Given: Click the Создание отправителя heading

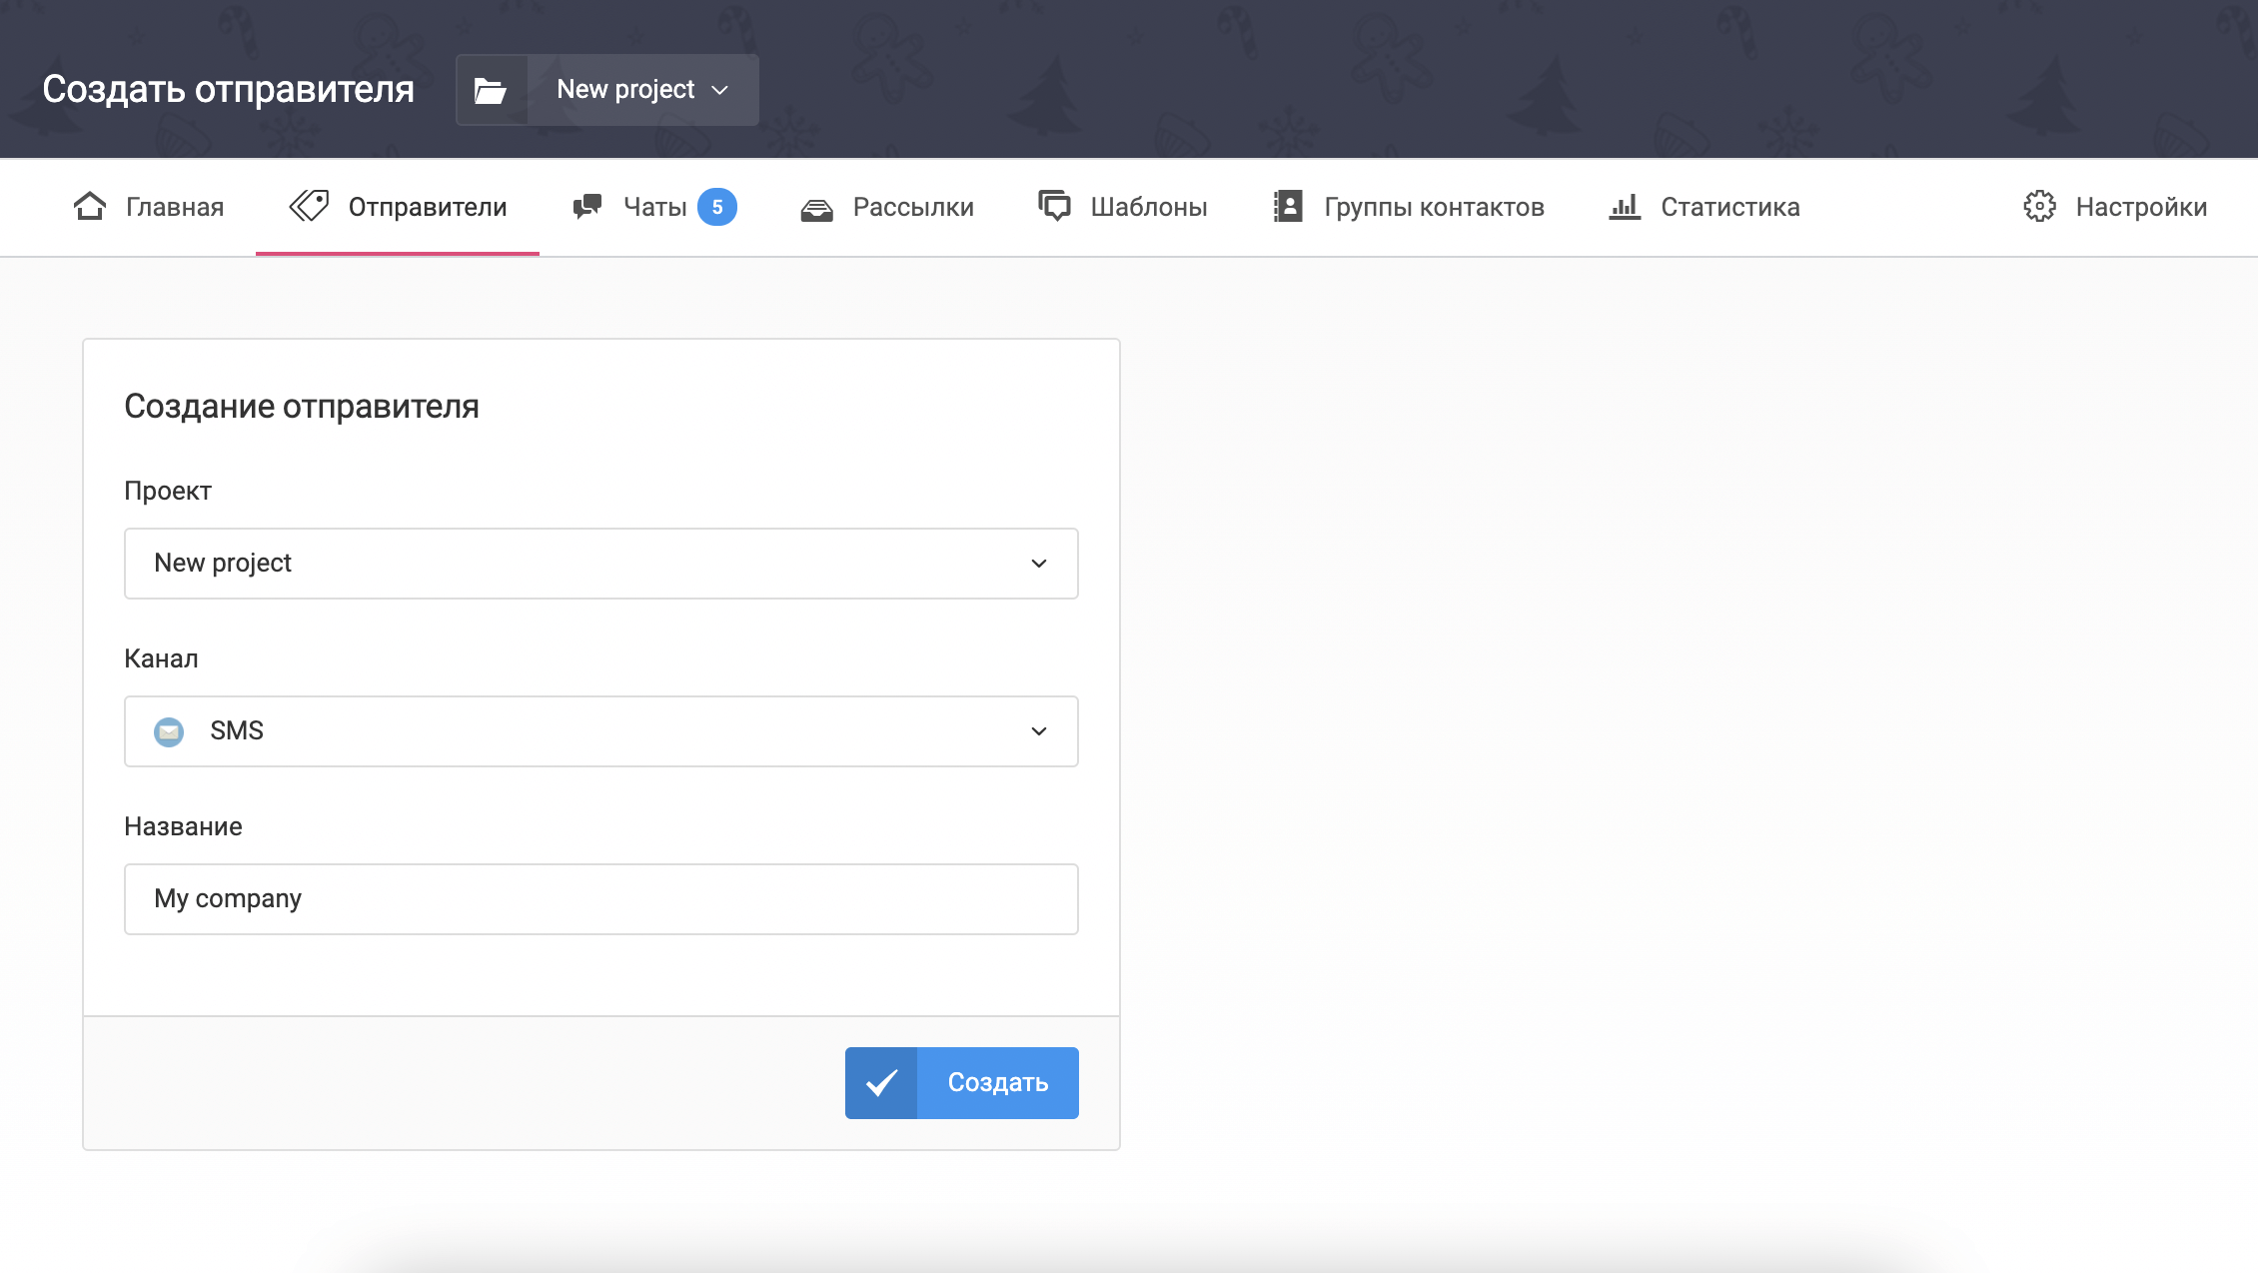Looking at the screenshot, I should [302, 407].
